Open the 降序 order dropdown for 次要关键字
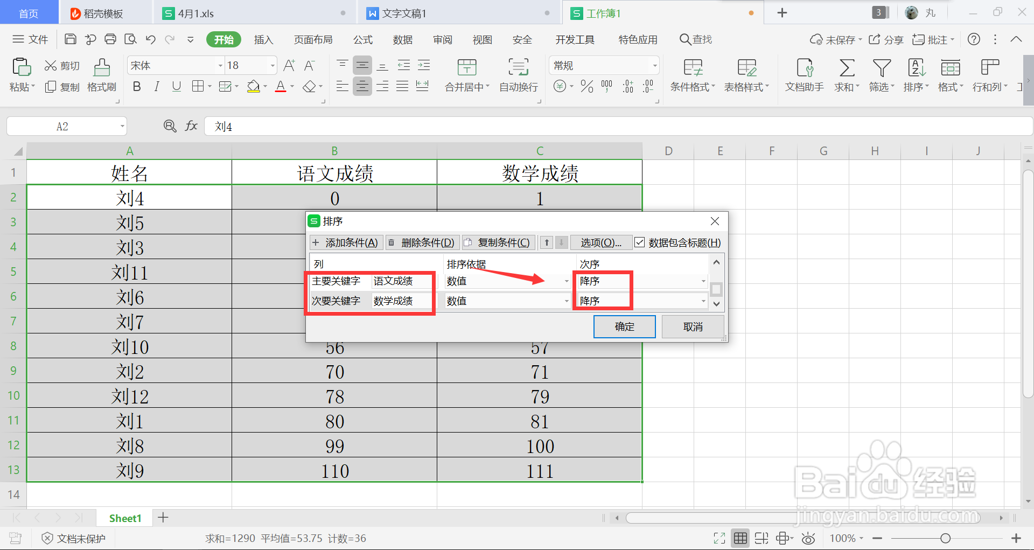The height and width of the screenshot is (550, 1034). point(703,301)
